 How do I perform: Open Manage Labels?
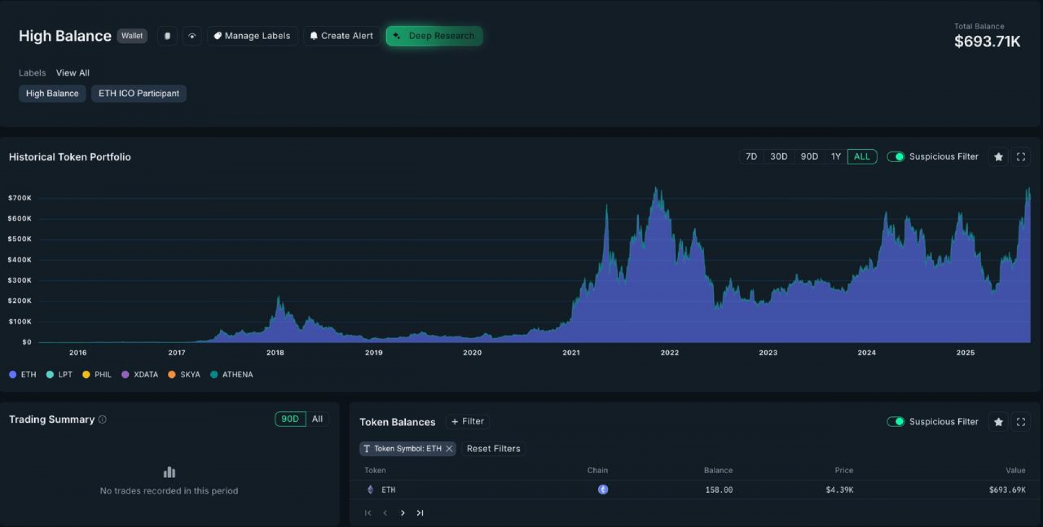(252, 36)
